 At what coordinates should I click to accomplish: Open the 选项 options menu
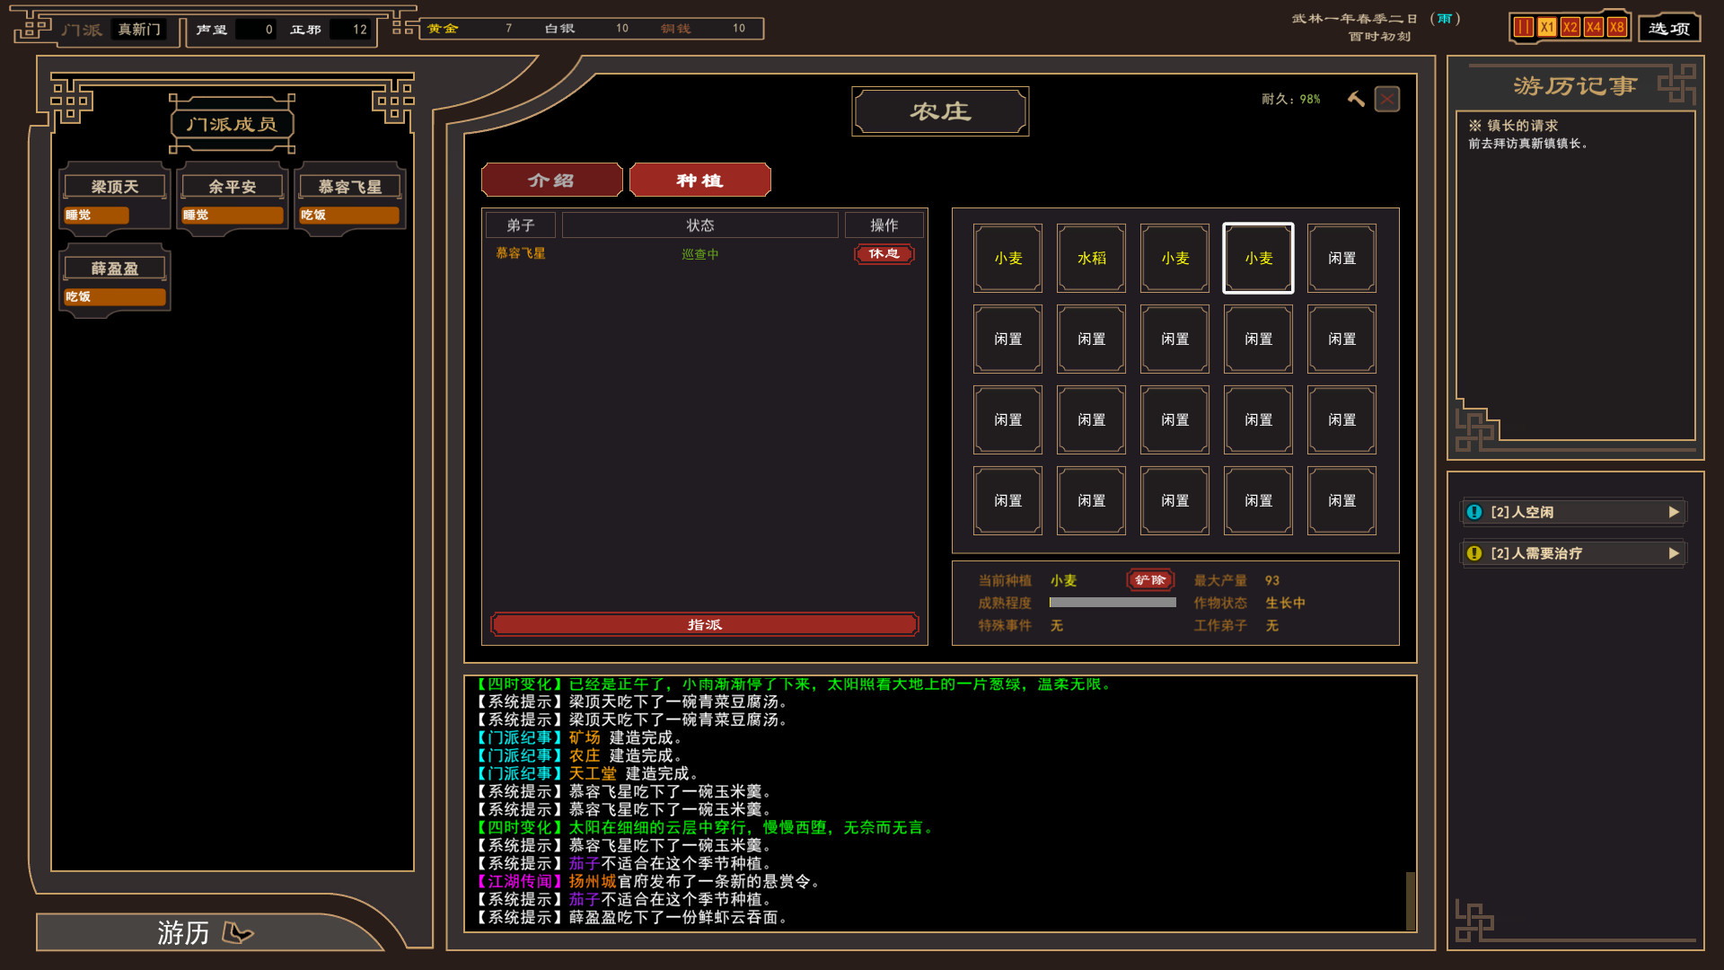[x=1669, y=28]
